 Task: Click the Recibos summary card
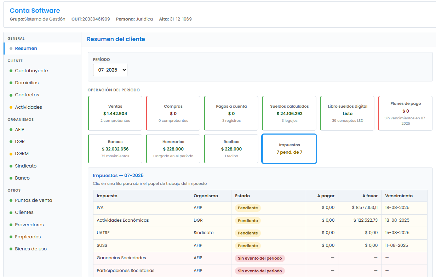[x=231, y=149]
